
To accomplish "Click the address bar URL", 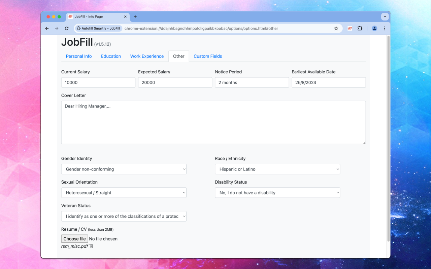I will (201, 29).
